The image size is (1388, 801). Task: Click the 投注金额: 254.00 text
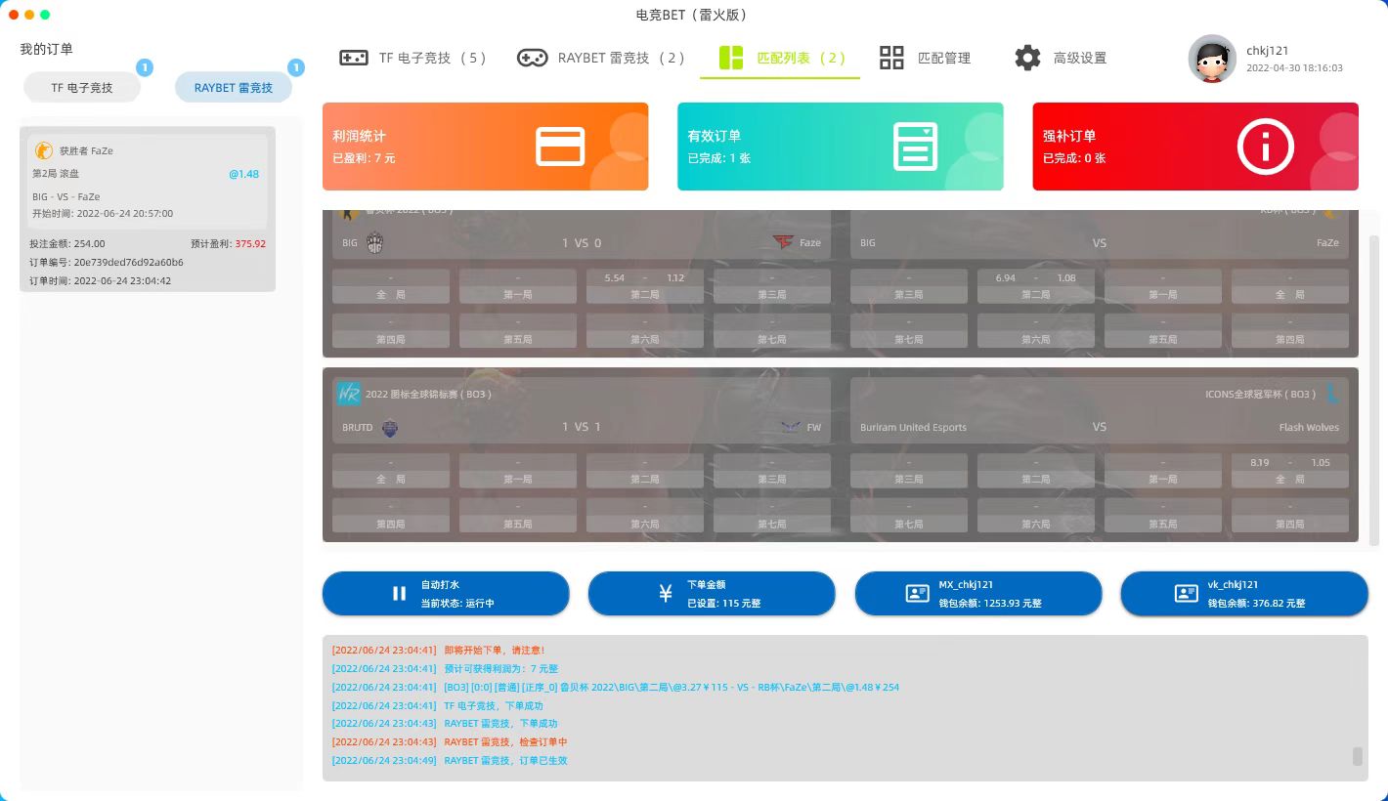click(67, 244)
